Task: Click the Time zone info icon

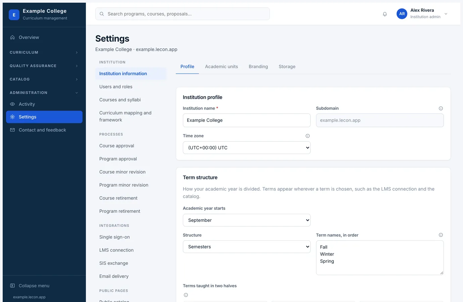Action: pyautogui.click(x=308, y=136)
